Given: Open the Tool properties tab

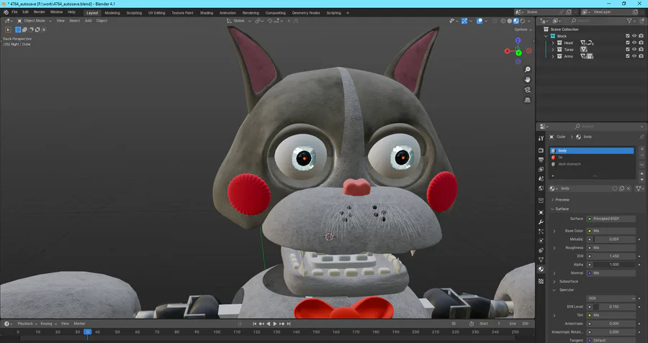Looking at the screenshot, I should coord(541,138).
